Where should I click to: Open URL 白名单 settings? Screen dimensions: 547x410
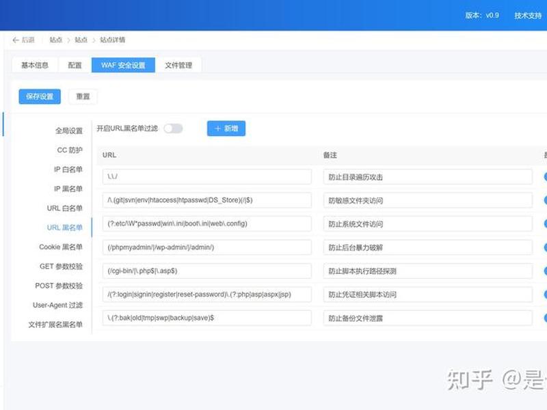click(64, 208)
